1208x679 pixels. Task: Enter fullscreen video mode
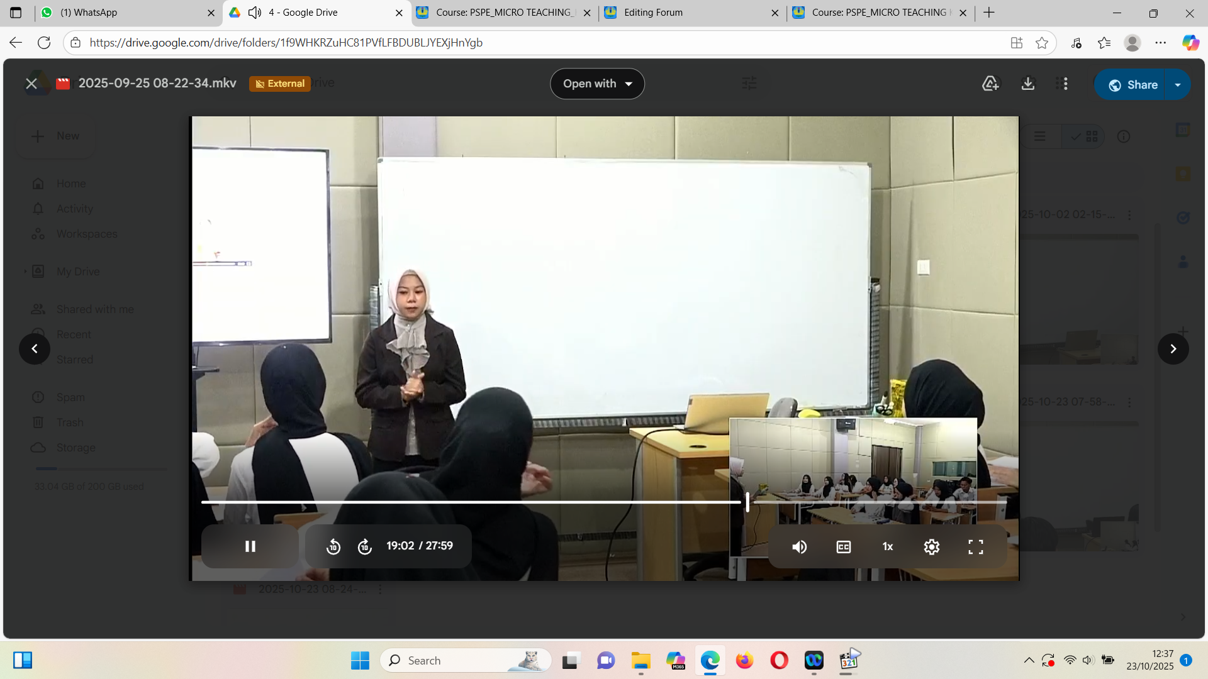pyautogui.click(x=976, y=547)
